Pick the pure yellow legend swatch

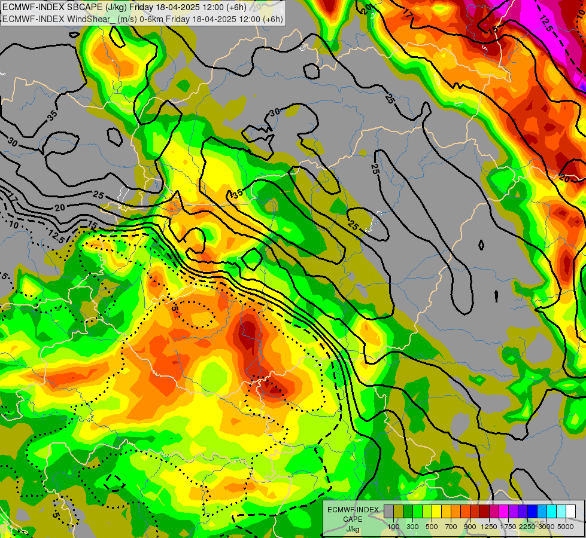tap(437, 512)
